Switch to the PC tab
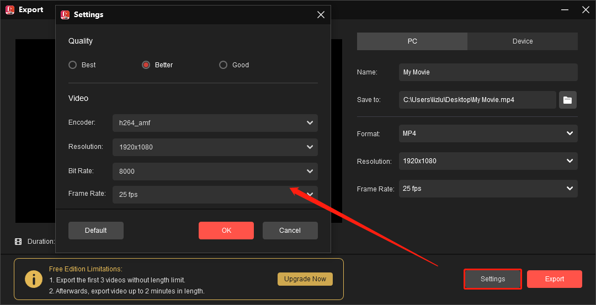 412,41
